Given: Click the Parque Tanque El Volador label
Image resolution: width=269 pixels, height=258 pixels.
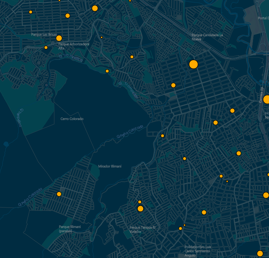Looking at the screenshot, I should pyautogui.click(x=142, y=230).
